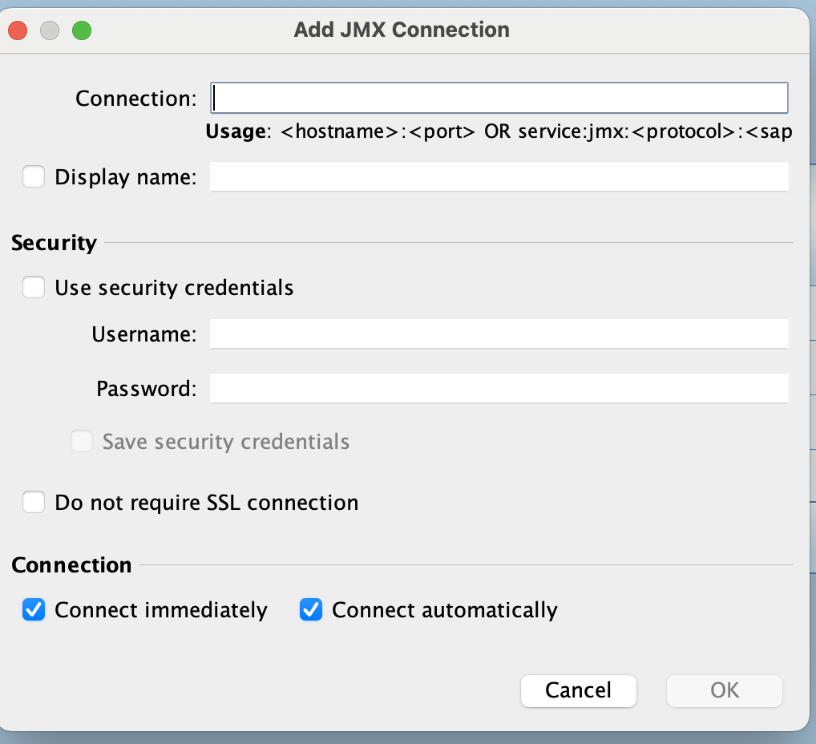The height and width of the screenshot is (744, 816).
Task: Click the Add JMX Connection title
Action: (402, 30)
